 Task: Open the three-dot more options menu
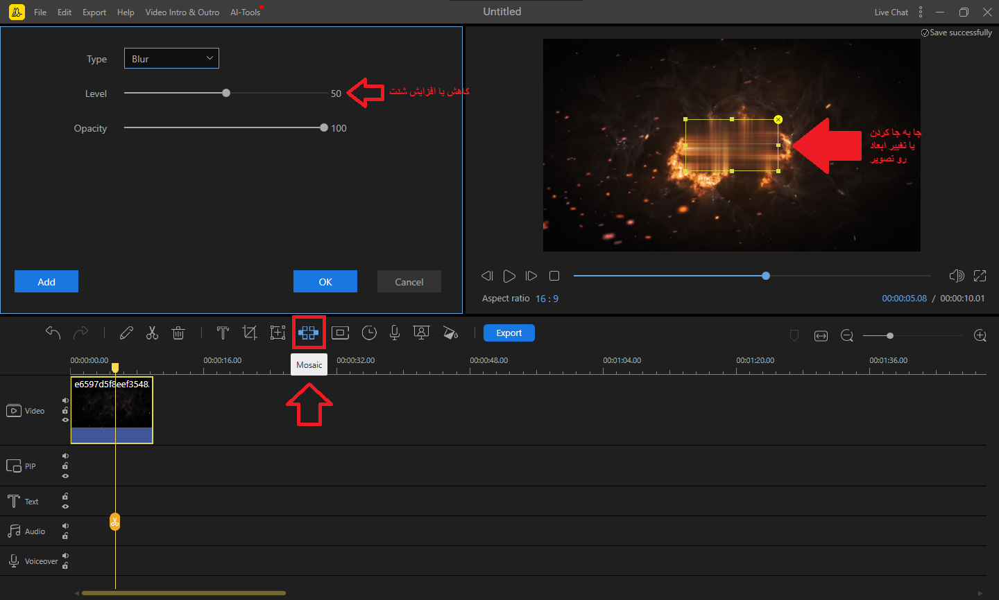(921, 12)
